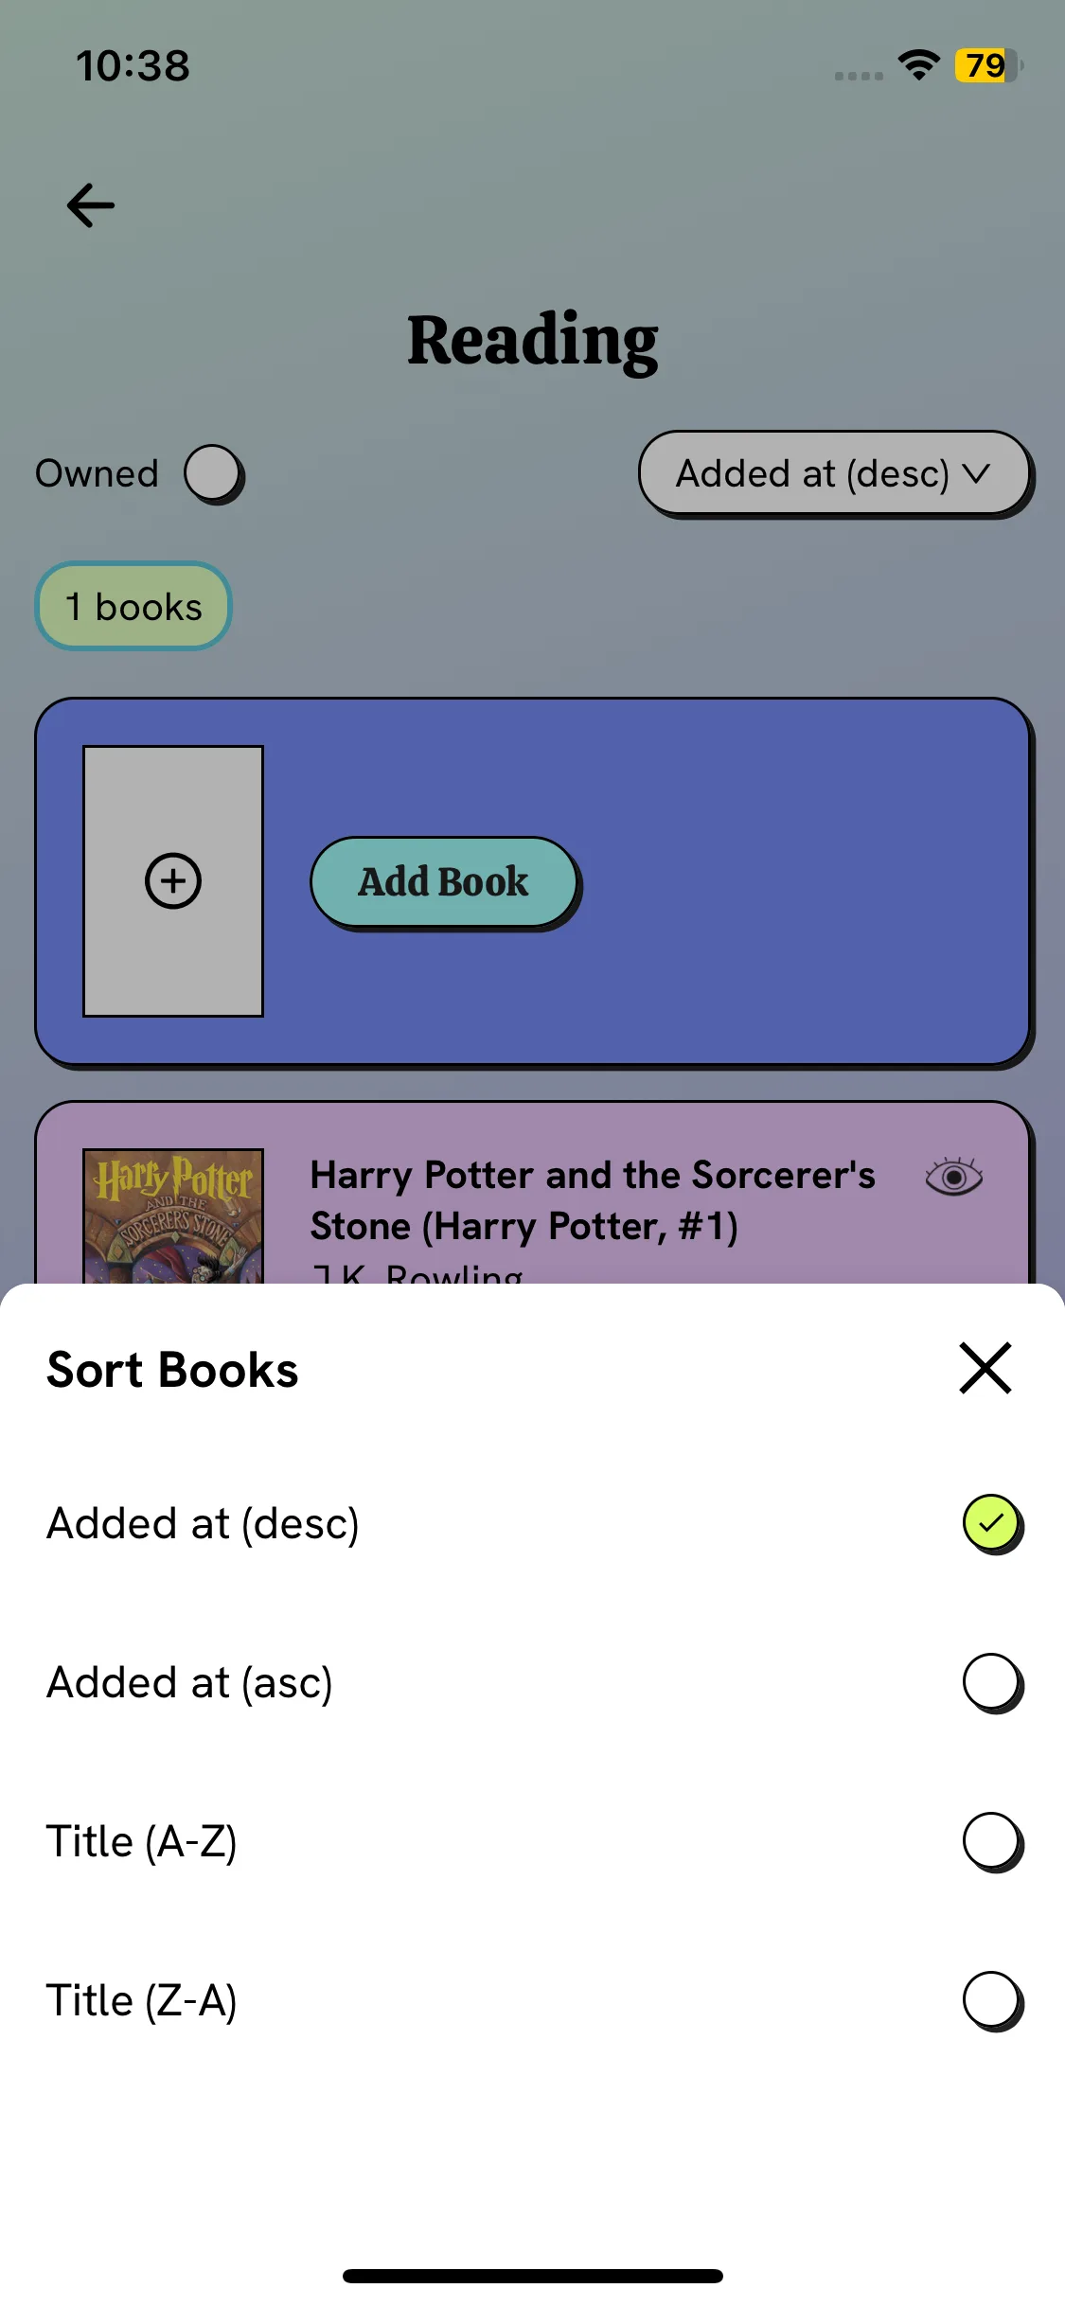Tap the Added at (asc) label text

click(189, 1683)
